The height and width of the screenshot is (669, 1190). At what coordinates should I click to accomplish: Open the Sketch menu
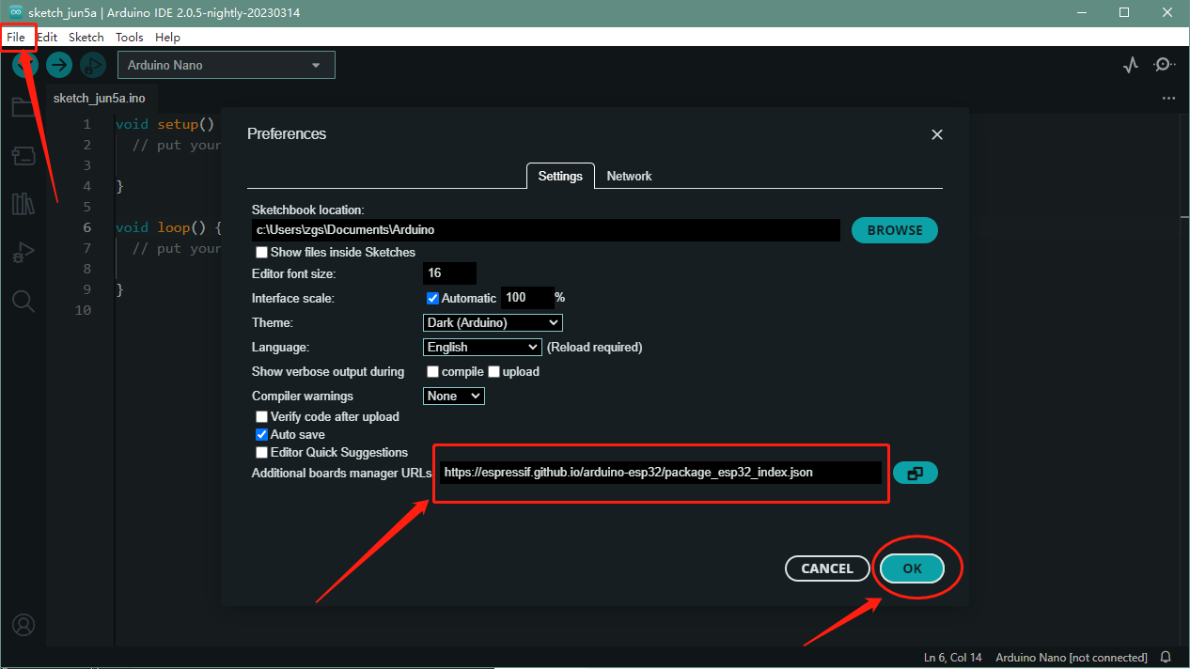click(x=86, y=37)
